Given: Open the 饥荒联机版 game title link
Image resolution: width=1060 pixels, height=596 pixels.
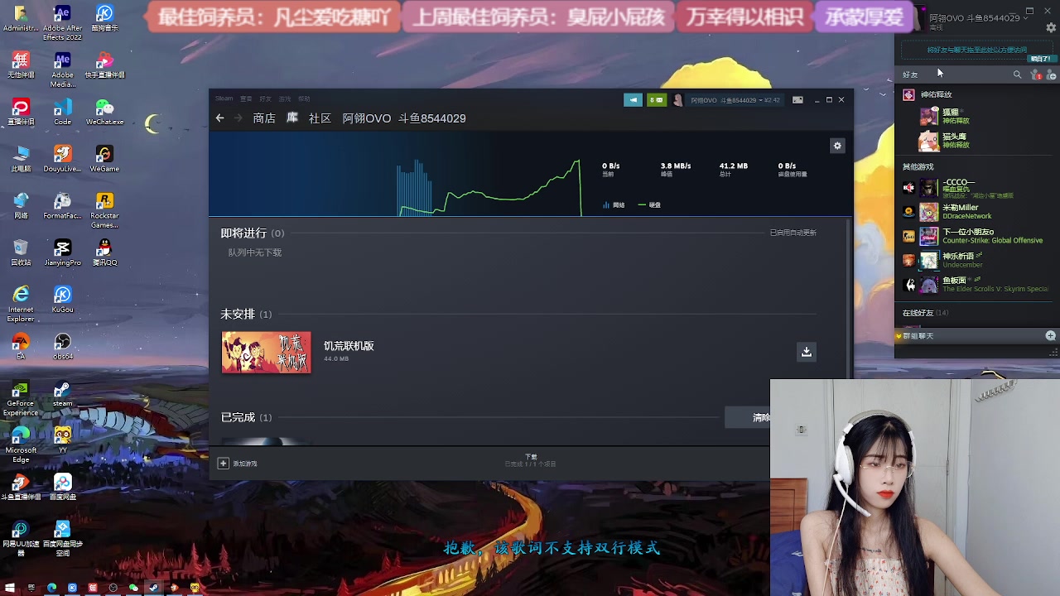Looking at the screenshot, I should (349, 346).
